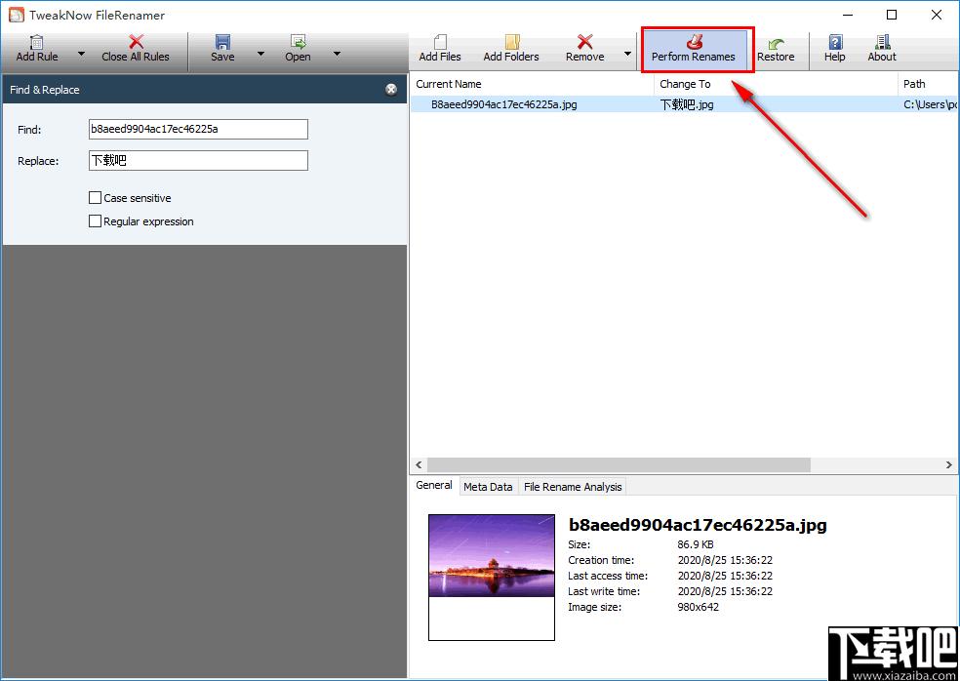Switch to the General tab
Viewport: 960px width, 681px height.
[433, 485]
